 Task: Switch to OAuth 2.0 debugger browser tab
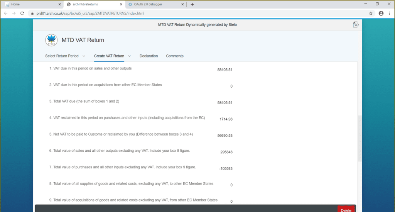tap(154, 4)
